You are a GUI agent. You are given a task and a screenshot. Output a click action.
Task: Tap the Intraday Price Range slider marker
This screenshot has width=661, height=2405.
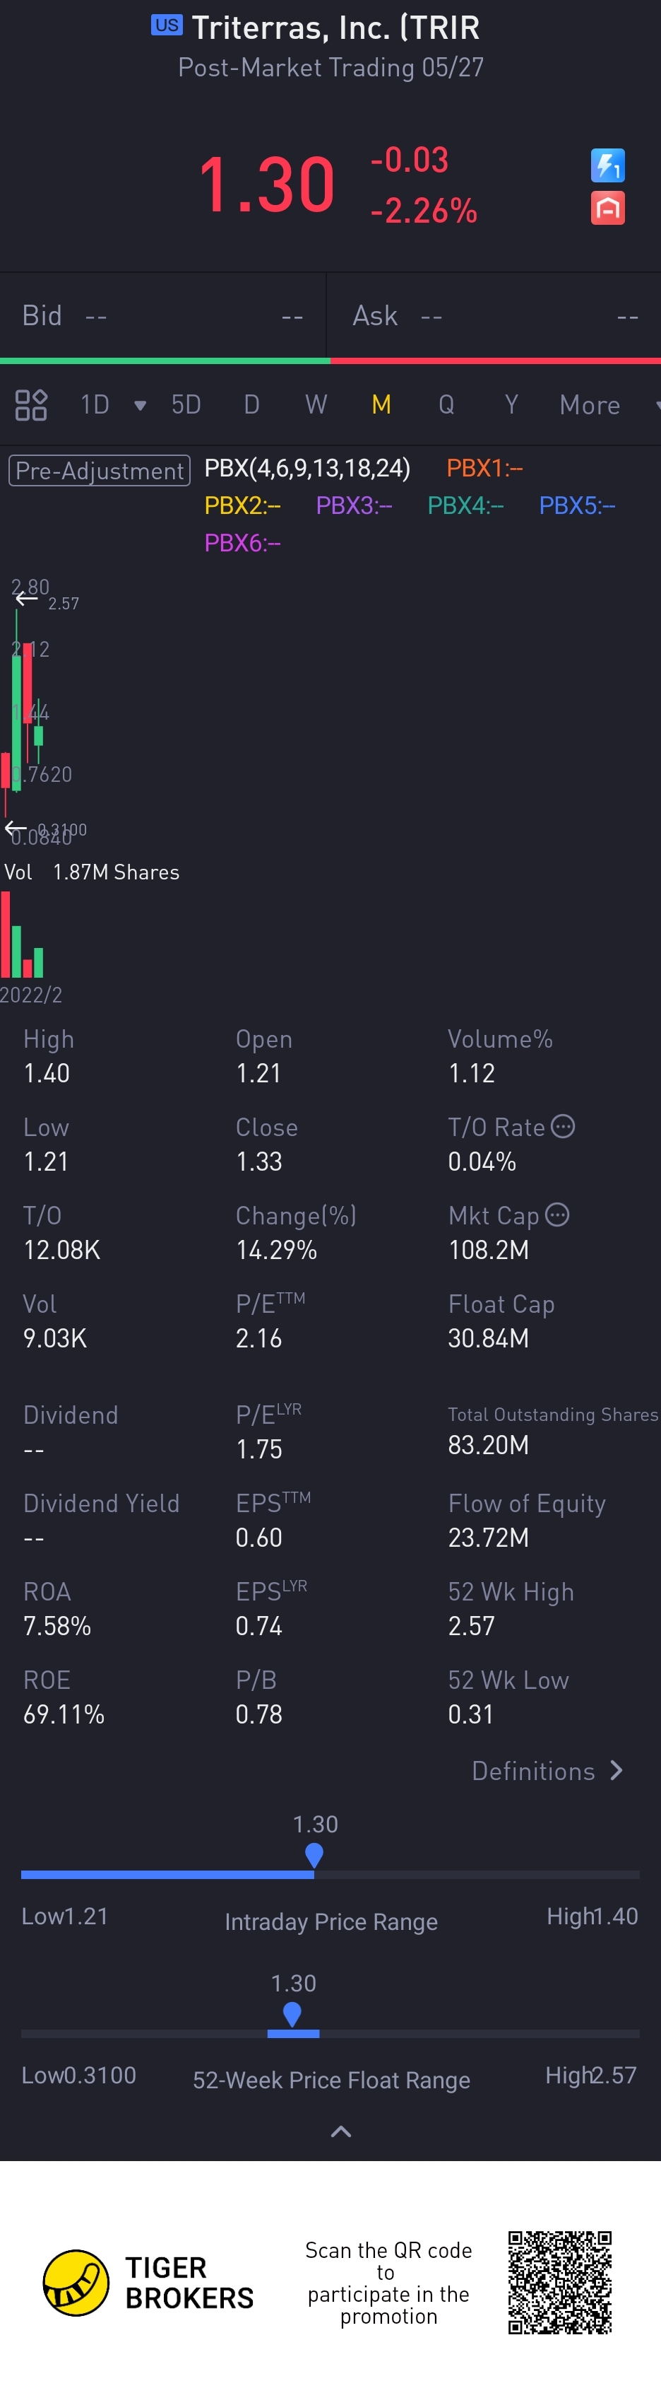click(314, 1854)
